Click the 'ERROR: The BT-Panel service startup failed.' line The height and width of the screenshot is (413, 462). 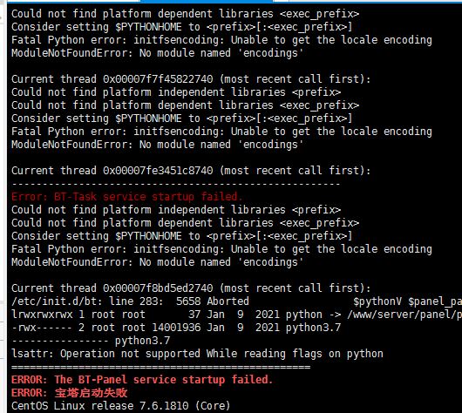(142, 379)
